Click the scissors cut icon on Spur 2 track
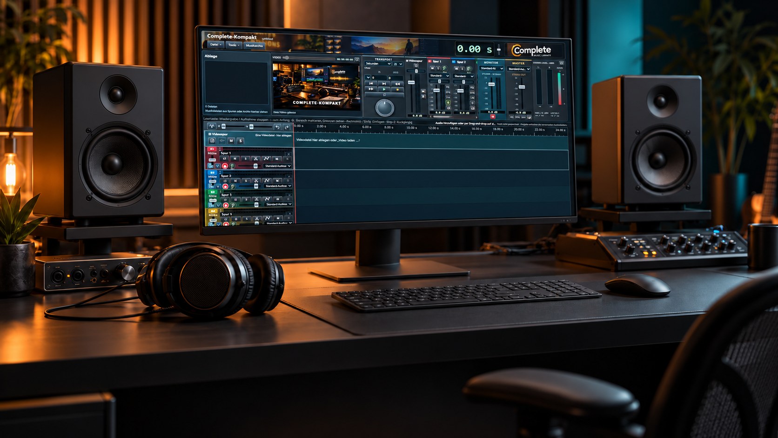 click(256, 180)
